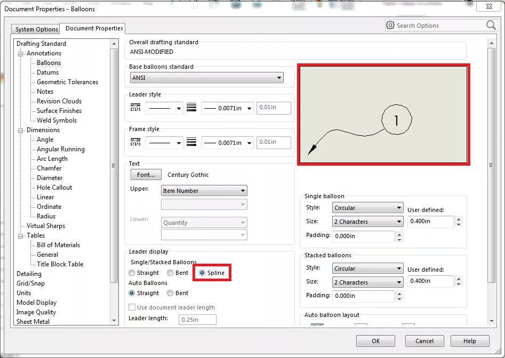Select Bent for Single/Stacked Balloons
The image size is (505, 358).
coord(170,273)
